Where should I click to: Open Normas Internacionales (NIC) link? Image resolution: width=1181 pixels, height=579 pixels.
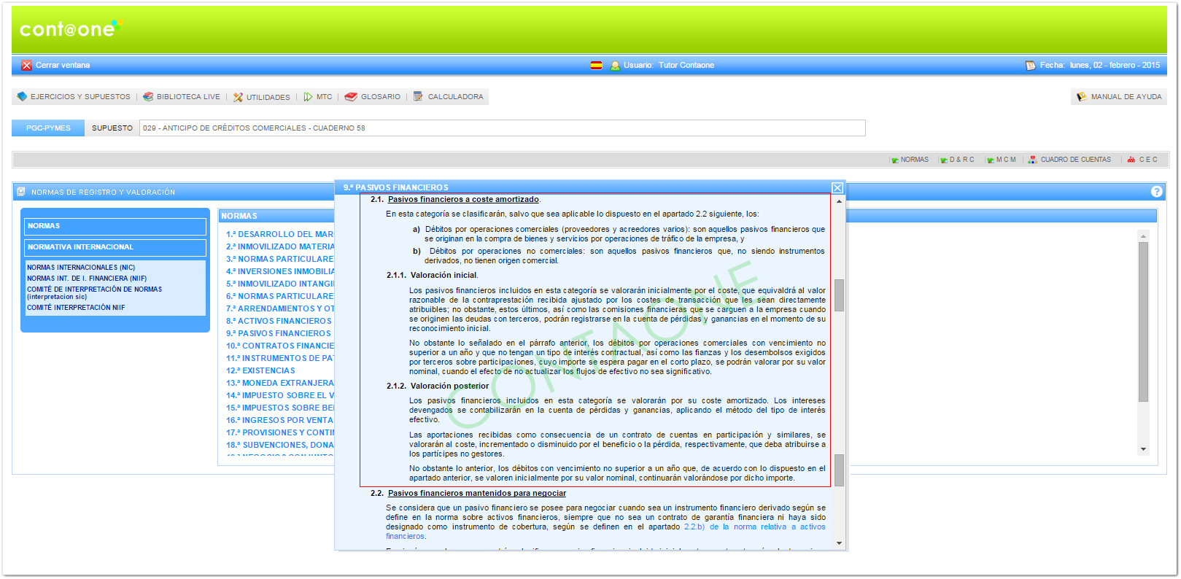81,268
